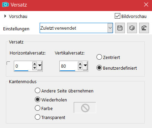Close the Versatz dialog window
This screenshot has width=152, height=128.
click(146, 5)
